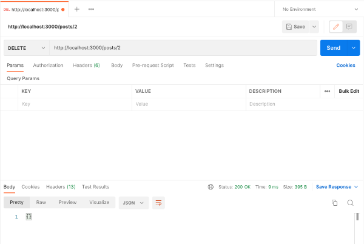Click the Cookies link
Viewport: 364px width, 244px height.
(346, 65)
